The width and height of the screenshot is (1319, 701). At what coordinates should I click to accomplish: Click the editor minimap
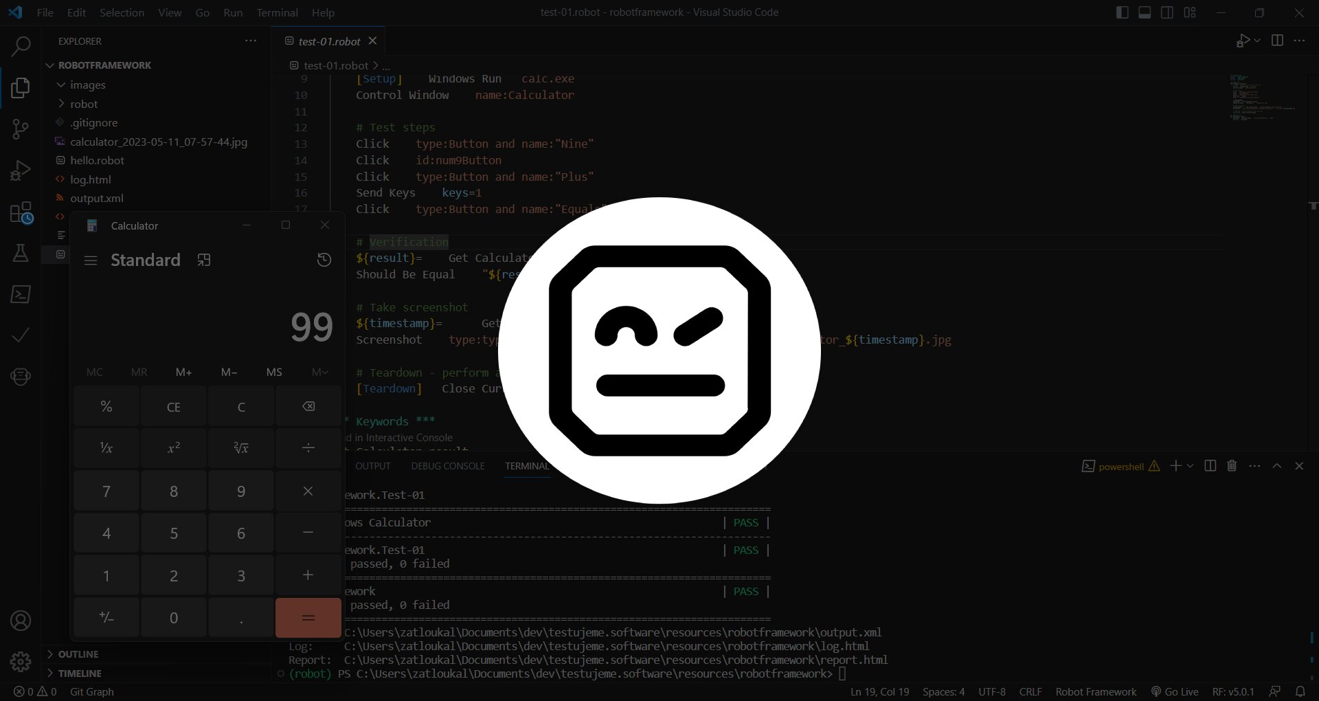tap(1263, 98)
